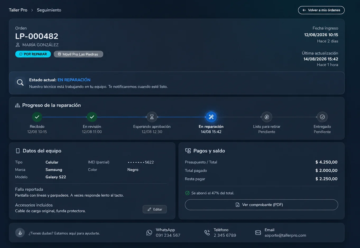The image size is (360, 248).
Task: Click WhatsApp number 091 234 567
Action: [x=168, y=235]
